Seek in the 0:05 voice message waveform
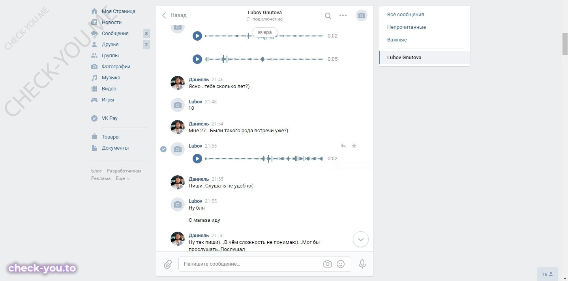This screenshot has height=281, width=568. pyautogui.click(x=264, y=59)
